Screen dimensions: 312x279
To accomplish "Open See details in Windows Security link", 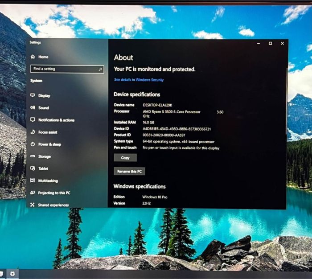I will coord(139,80).
